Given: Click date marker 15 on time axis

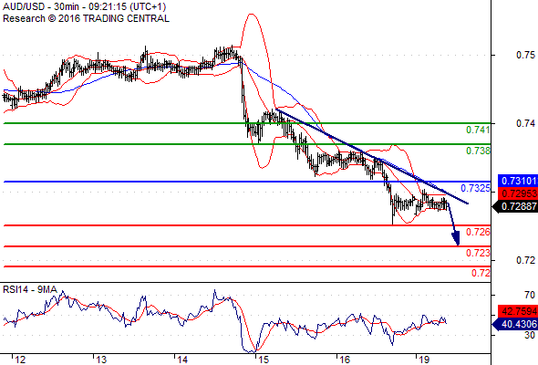Looking at the screenshot, I should (x=264, y=360).
